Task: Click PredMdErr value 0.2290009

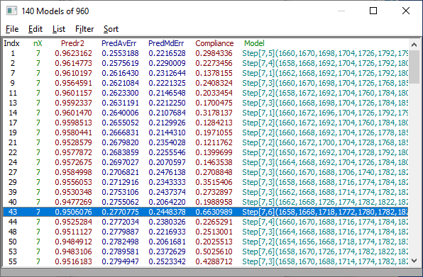Action: 167,63
